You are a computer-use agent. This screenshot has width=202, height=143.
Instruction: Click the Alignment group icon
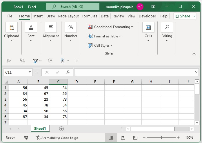[x=51, y=28]
